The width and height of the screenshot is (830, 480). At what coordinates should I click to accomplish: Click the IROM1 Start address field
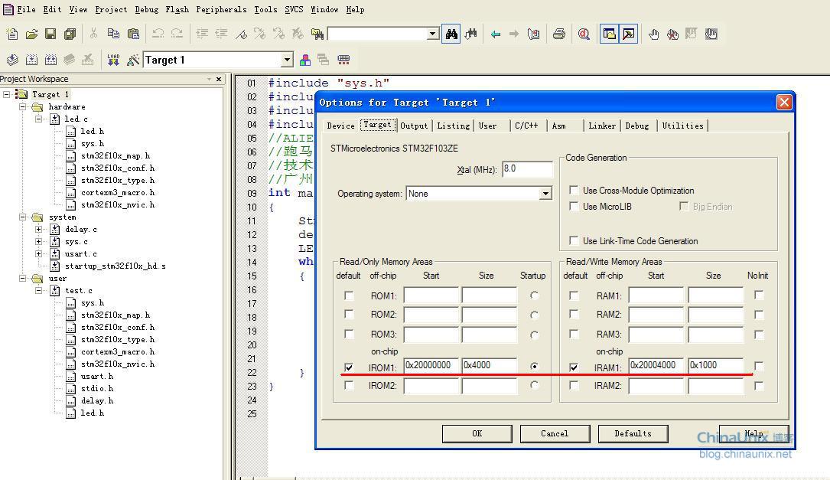click(x=431, y=365)
